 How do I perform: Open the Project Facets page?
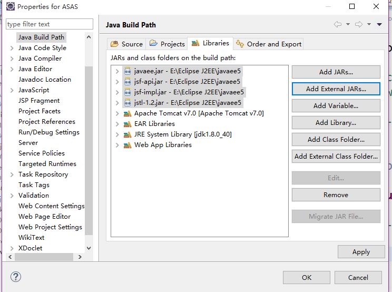click(40, 111)
